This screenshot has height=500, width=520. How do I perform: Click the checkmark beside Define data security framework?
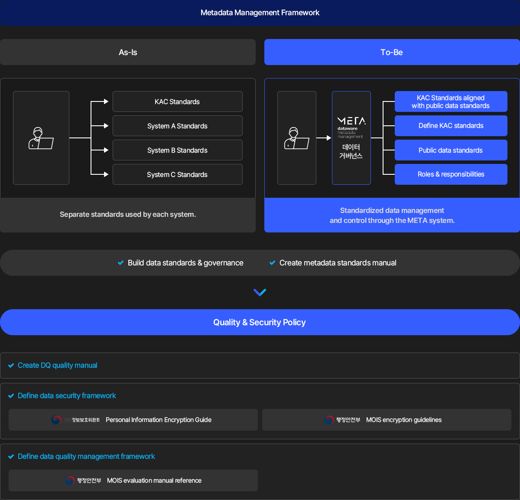click(x=11, y=396)
